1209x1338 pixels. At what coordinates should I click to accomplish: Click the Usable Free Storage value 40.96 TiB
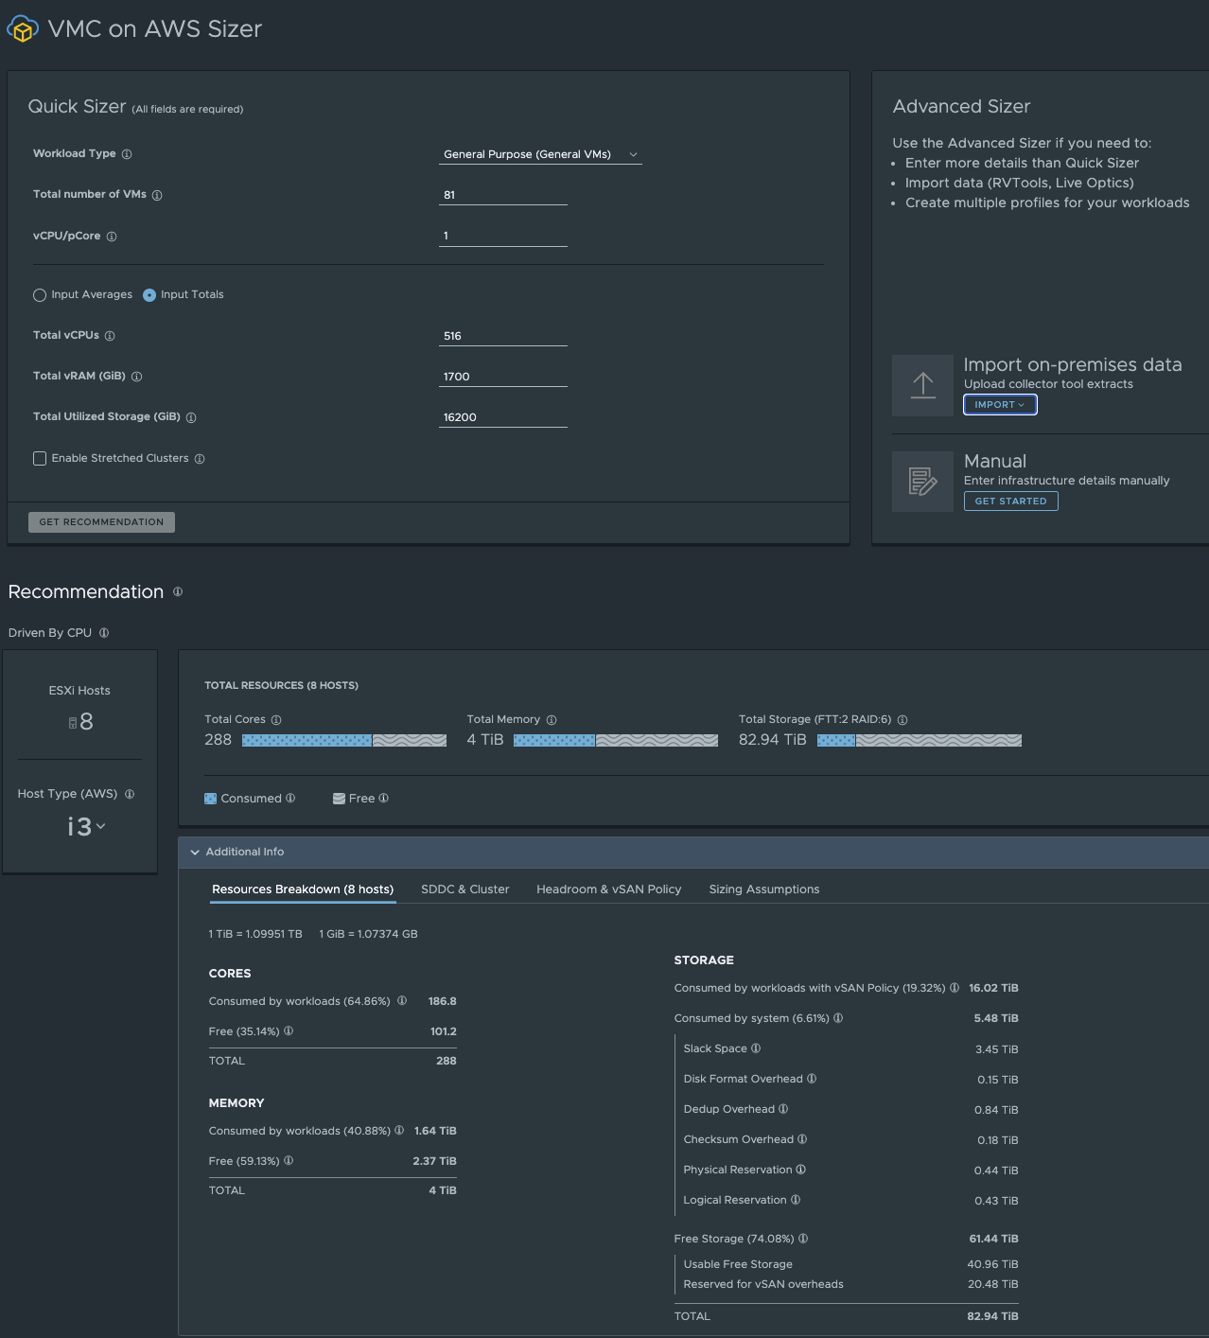pyautogui.click(x=992, y=1264)
